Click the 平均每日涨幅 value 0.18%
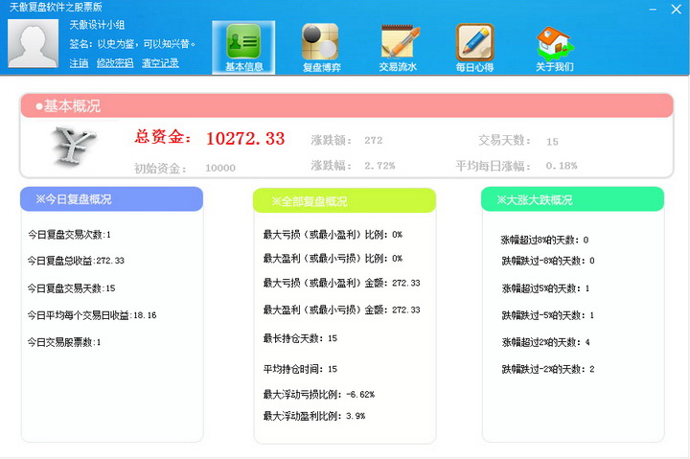 (x=561, y=166)
